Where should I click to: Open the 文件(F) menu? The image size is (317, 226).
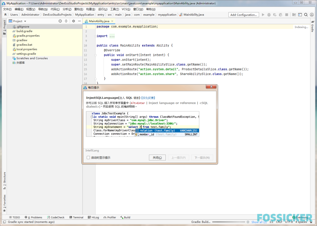pyautogui.click(x=7, y=9)
